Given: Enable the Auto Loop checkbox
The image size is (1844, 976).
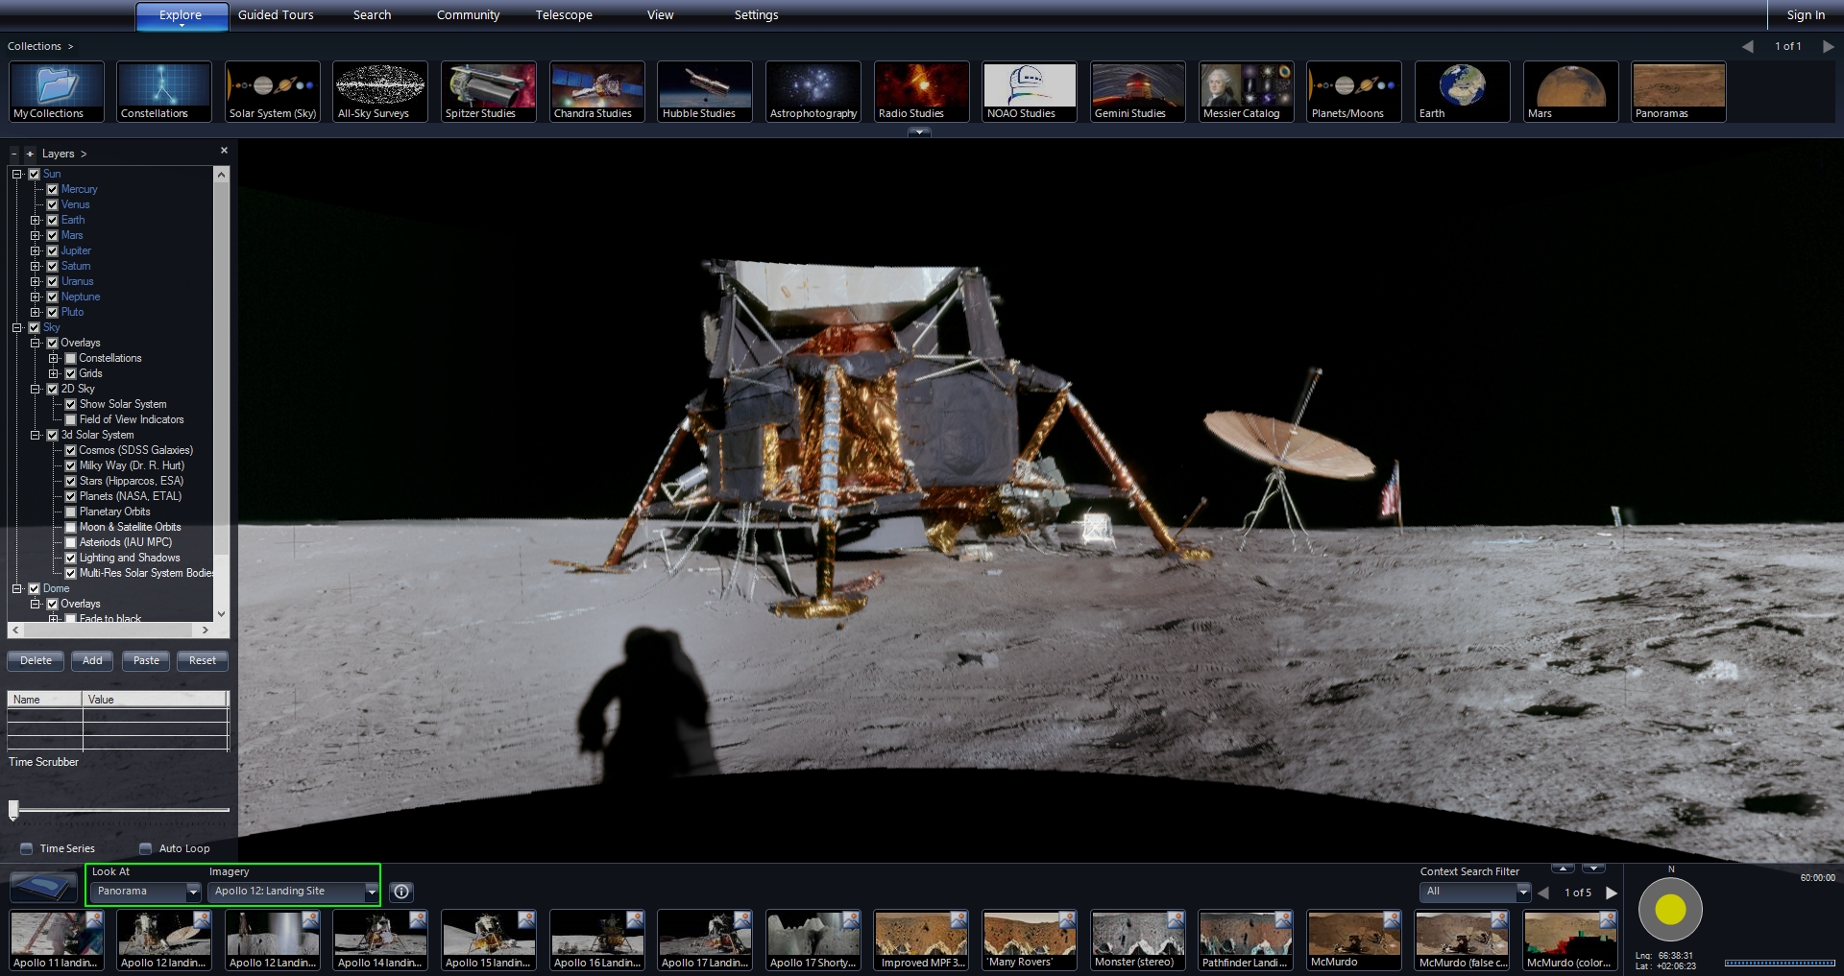Looking at the screenshot, I should point(145,848).
